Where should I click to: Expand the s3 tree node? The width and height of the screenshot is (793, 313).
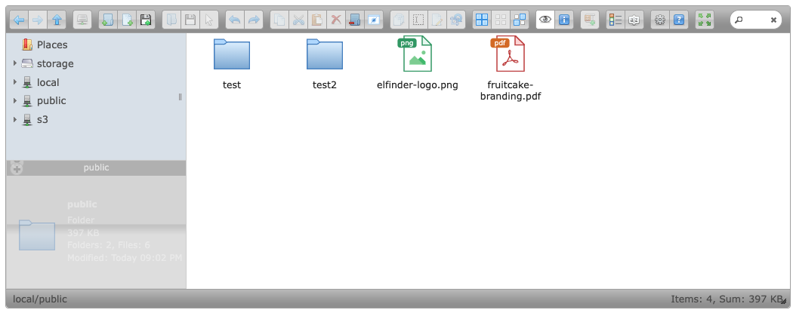pyautogui.click(x=15, y=119)
